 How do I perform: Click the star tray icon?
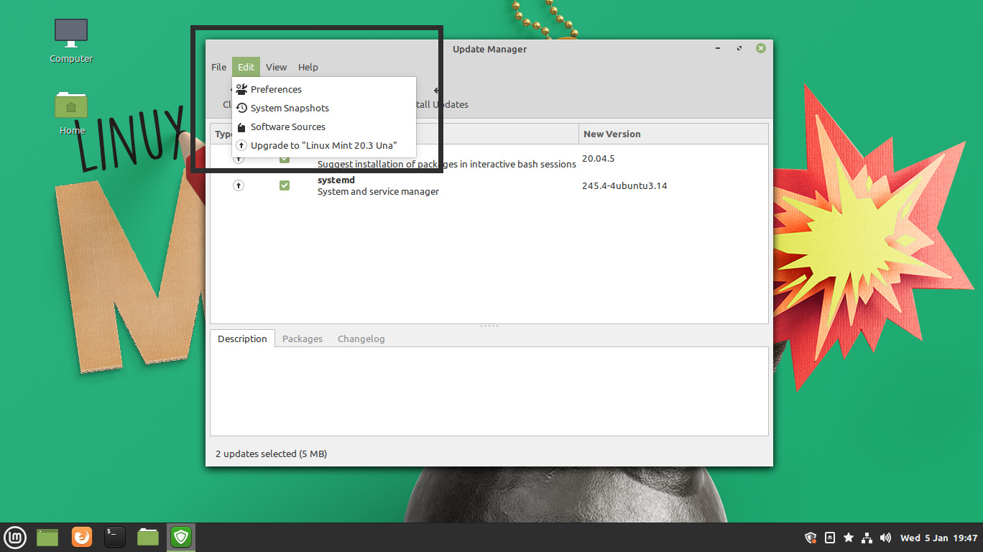click(848, 538)
